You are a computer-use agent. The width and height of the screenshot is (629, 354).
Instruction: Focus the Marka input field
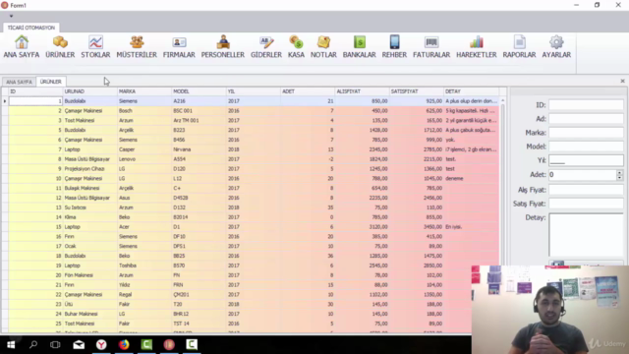(x=586, y=133)
